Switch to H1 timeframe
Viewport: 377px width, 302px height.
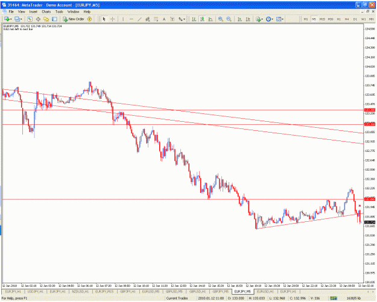click(339, 19)
